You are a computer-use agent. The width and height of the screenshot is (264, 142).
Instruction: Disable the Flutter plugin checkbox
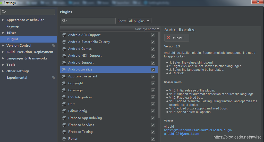(153, 139)
